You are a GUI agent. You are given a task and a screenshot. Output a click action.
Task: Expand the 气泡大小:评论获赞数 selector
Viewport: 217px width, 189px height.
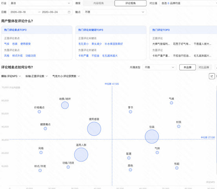click(x=66, y=76)
